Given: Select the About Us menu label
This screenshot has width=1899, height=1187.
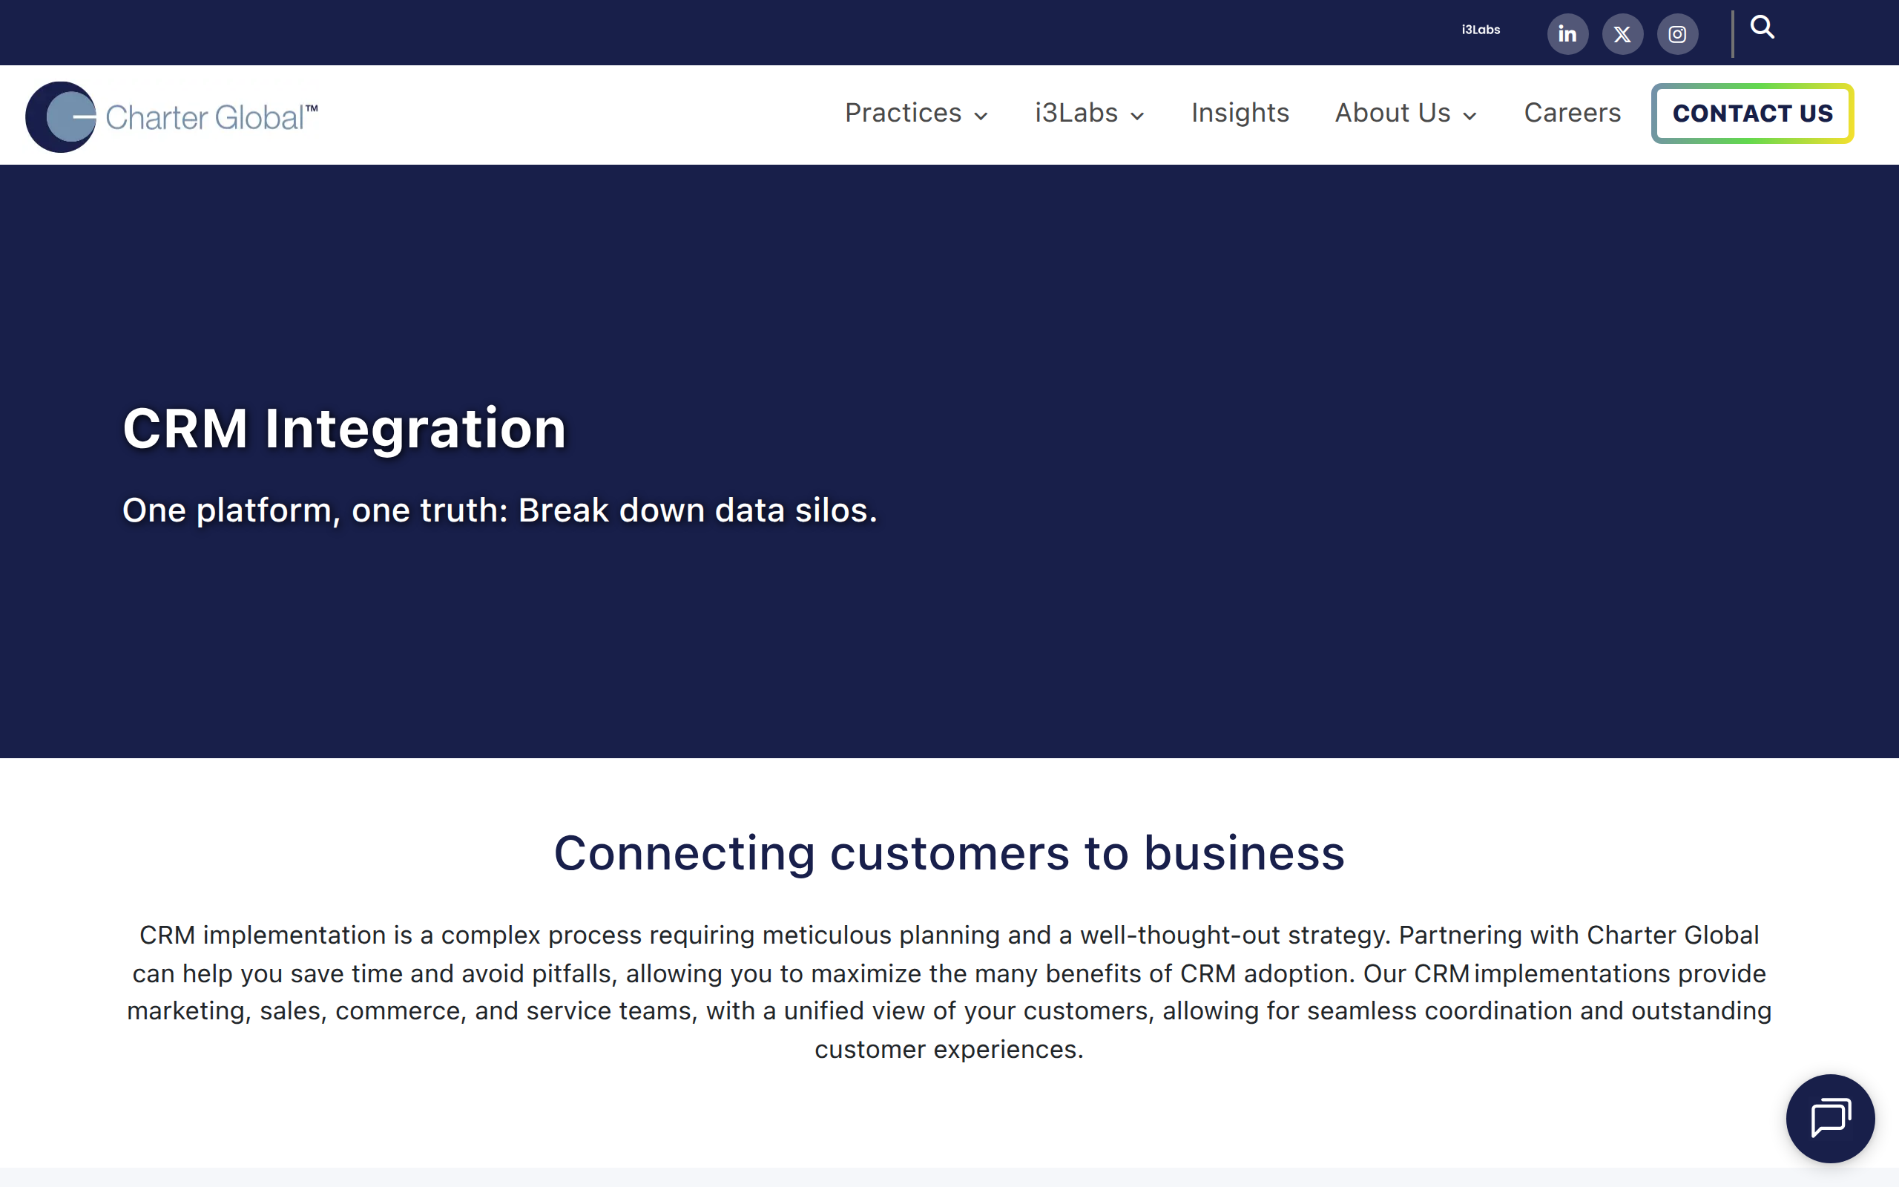Looking at the screenshot, I should [1392, 113].
